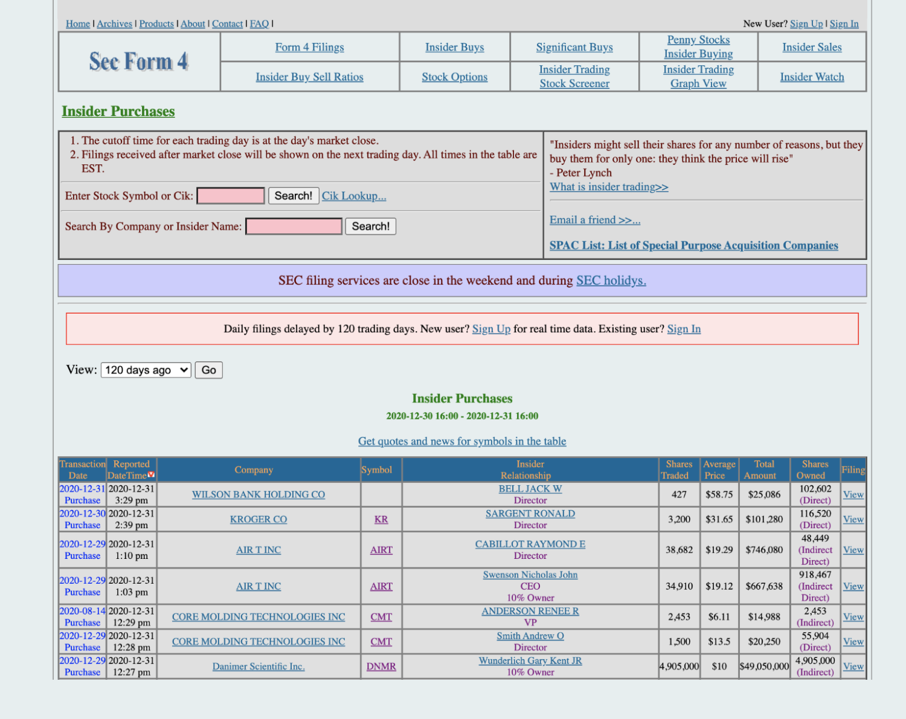Open Get quotes and news link
906x719 pixels.
462,441
